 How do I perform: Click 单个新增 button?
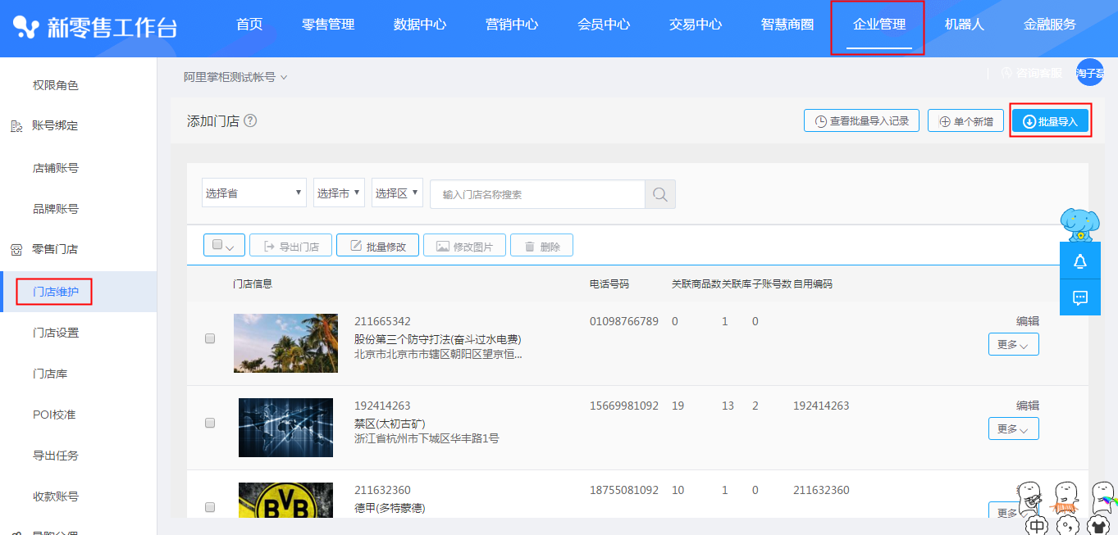point(965,120)
